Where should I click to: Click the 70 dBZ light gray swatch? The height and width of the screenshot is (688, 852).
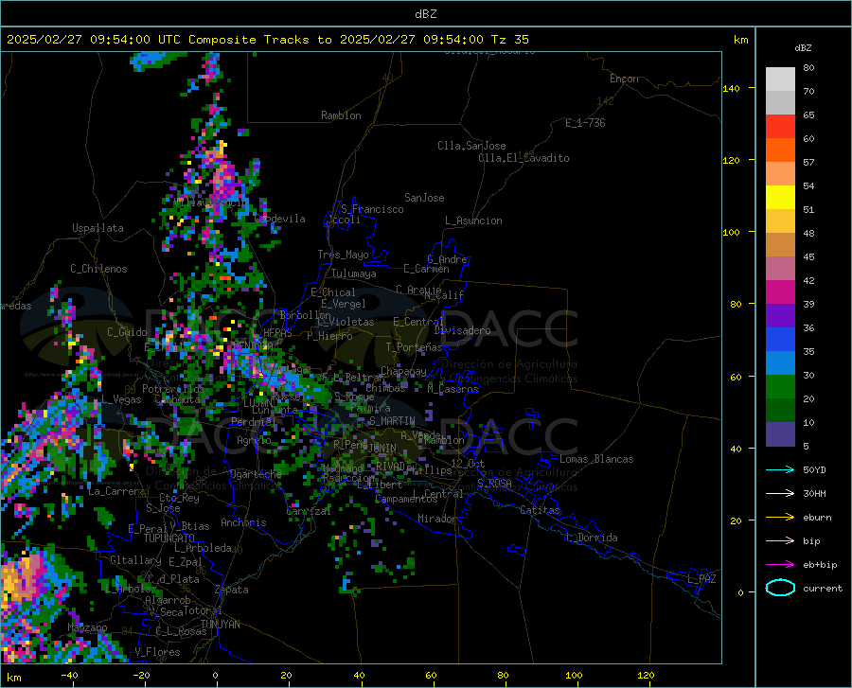[780, 79]
